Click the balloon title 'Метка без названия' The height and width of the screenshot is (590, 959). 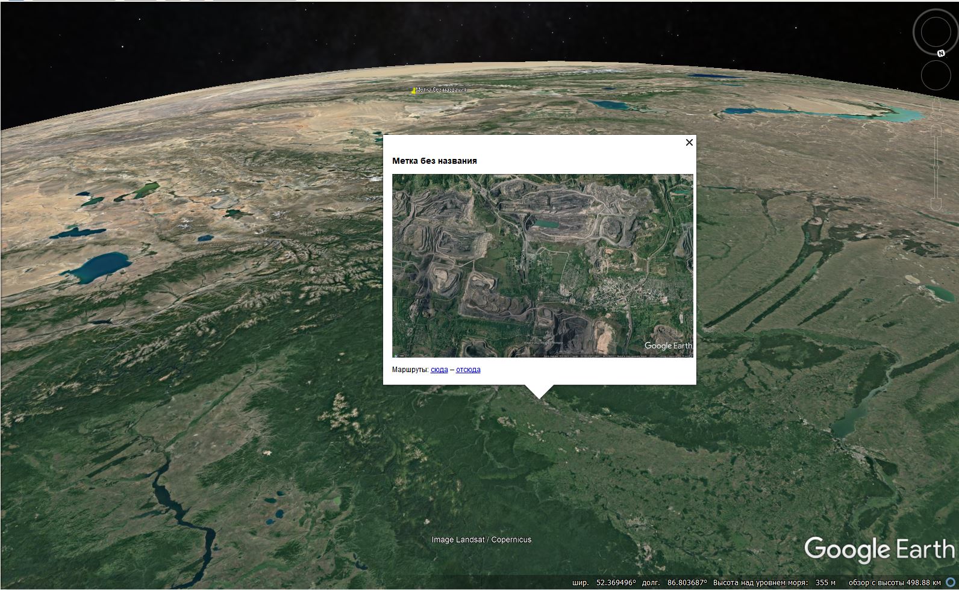click(434, 161)
